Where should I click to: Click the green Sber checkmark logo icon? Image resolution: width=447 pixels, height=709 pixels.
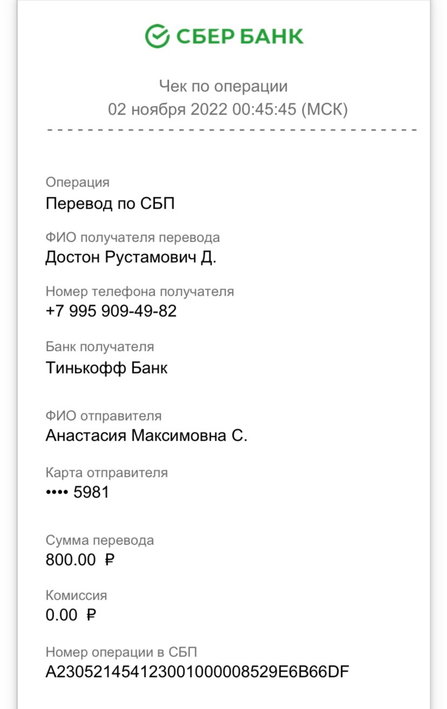click(x=157, y=36)
